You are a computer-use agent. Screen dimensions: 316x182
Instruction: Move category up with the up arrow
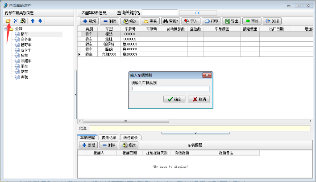[33, 21]
